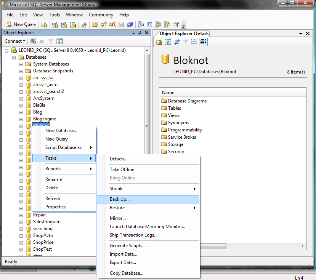
Task: Choose Ship Transaction Logs... option
Action: point(148,235)
